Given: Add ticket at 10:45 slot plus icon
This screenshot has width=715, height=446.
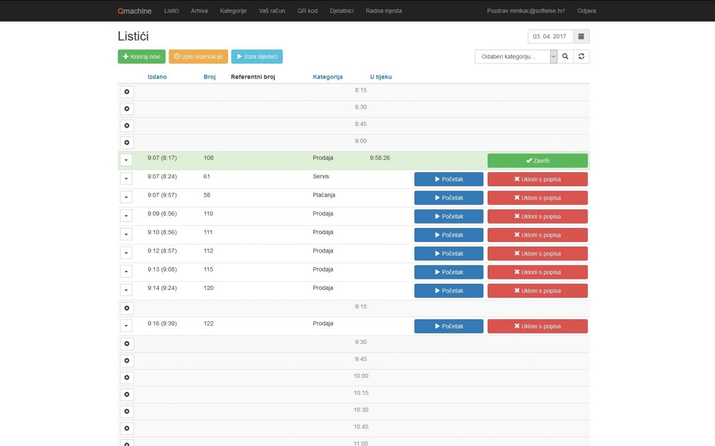Looking at the screenshot, I should click(x=127, y=428).
